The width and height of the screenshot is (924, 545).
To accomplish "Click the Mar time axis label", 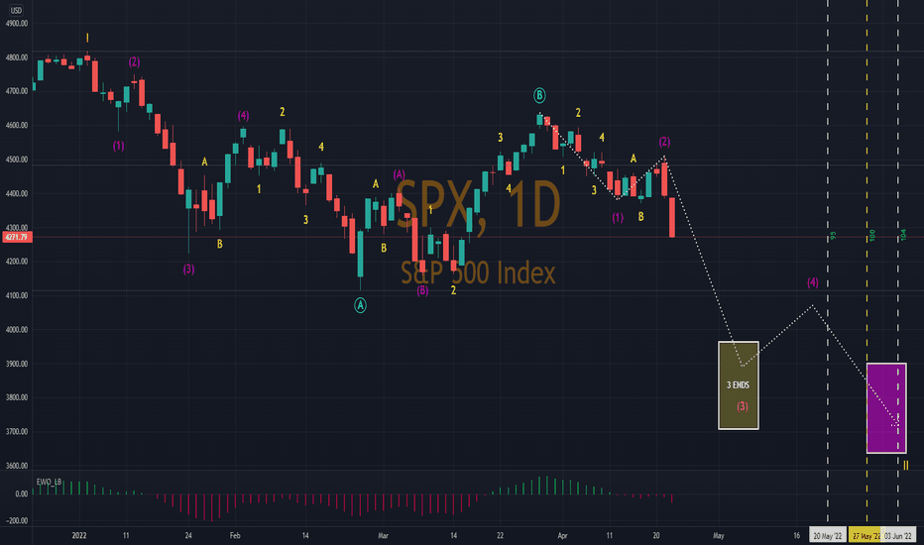I will click(x=383, y=535).
